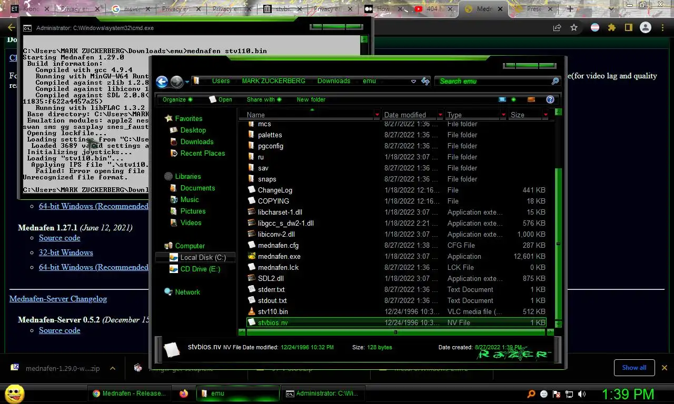The width and height of the screenshot is (674, 404).
Task: Expand options for mednafen zip download
Action: pos(113,368)
